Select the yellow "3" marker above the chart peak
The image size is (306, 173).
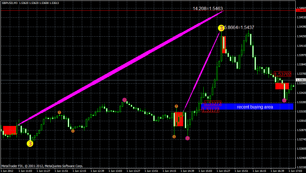[x=222, y=28]
